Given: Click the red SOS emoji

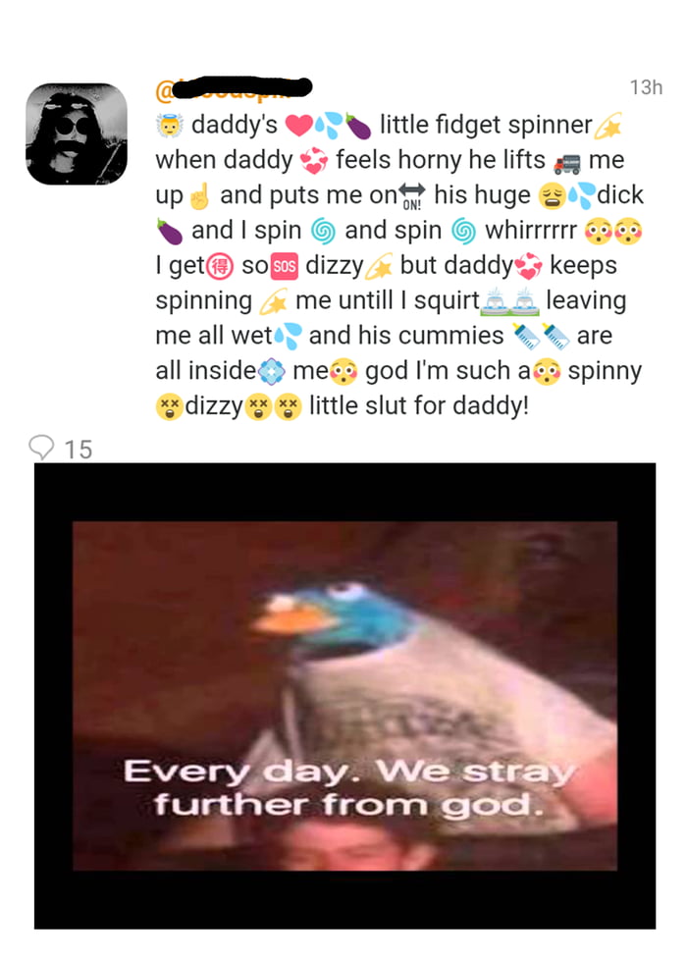Looking at the screenshot, I should point(284,266).
